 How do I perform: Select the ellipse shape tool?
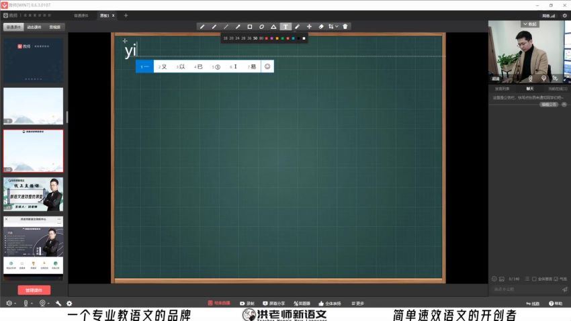[262, 27]
